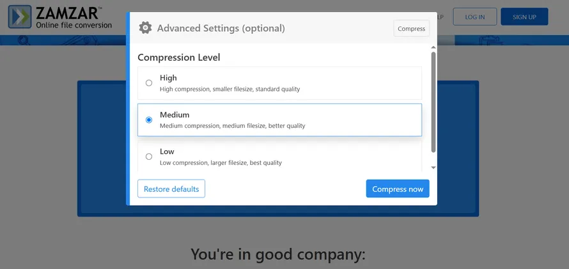Click the partially hidden HELP link
Viewport: 569px width, 269px height.
(x=440, y=17)
